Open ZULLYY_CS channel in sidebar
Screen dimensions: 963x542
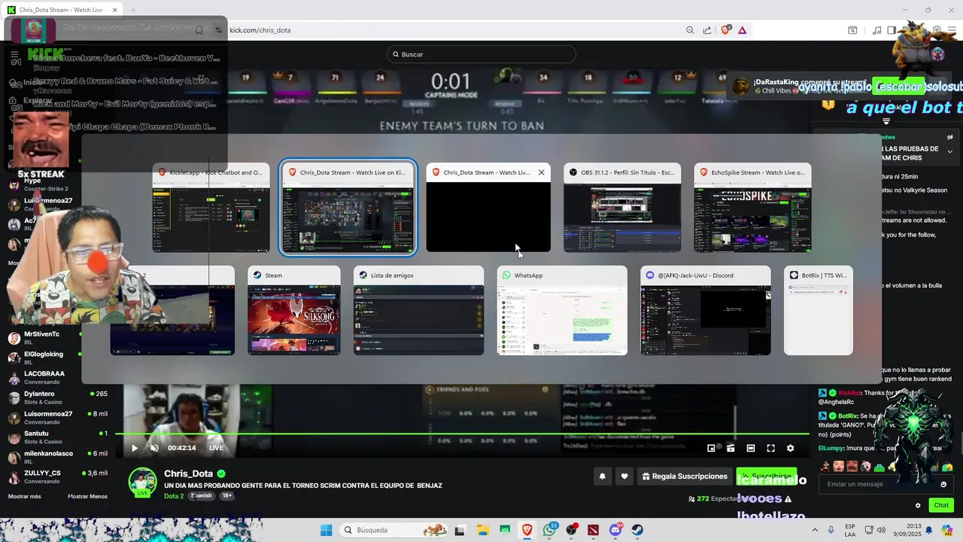coord(57,477)
